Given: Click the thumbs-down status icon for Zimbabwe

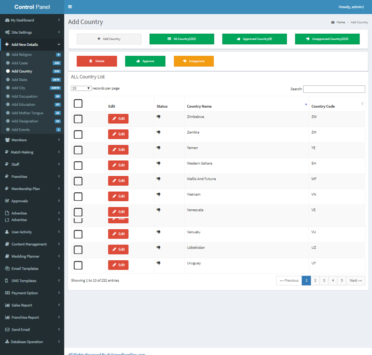Looking at the screenshot, I should 158,116.
